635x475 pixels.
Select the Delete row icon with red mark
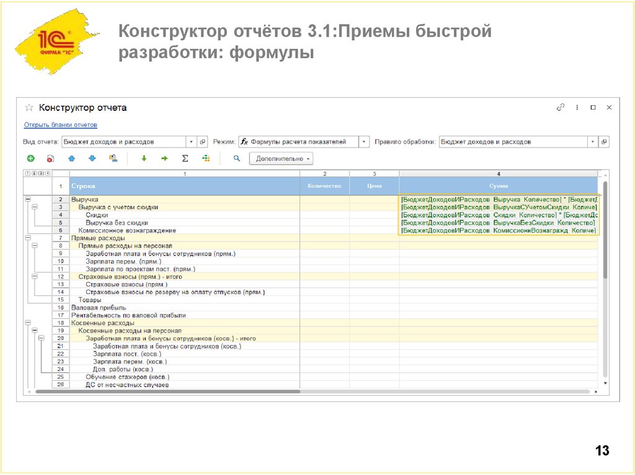50,158
